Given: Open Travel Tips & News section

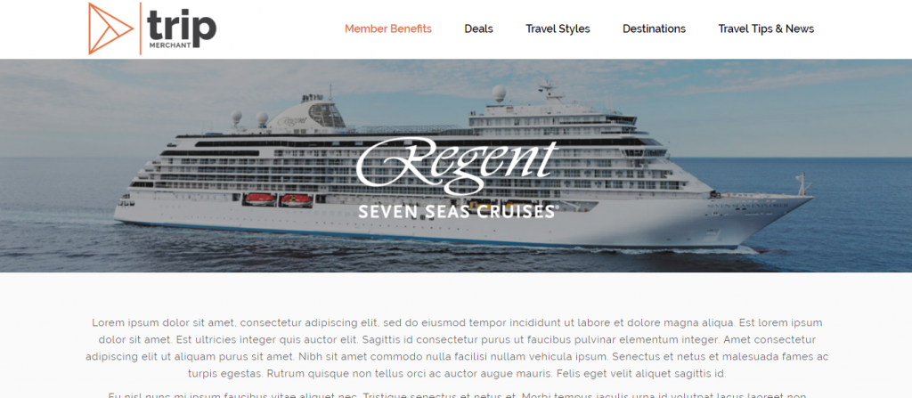Looking at the screenshot, I should [x=766, y=28].
